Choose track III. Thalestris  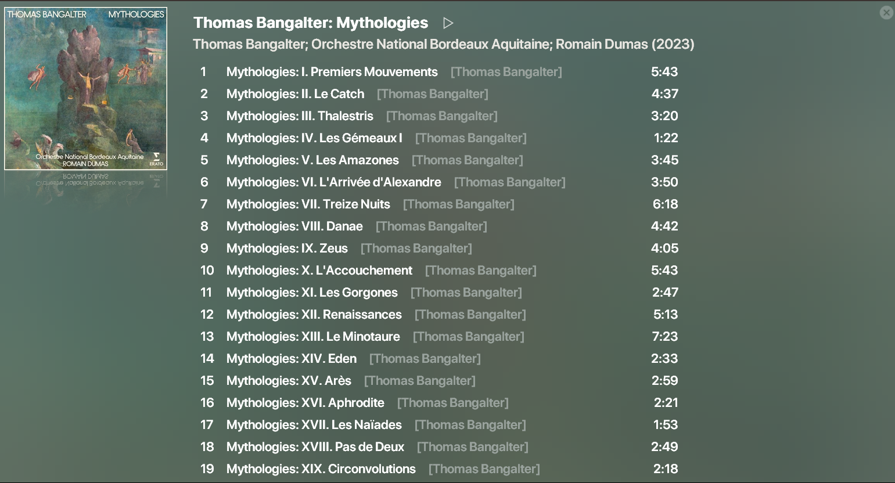click(300, 116)
